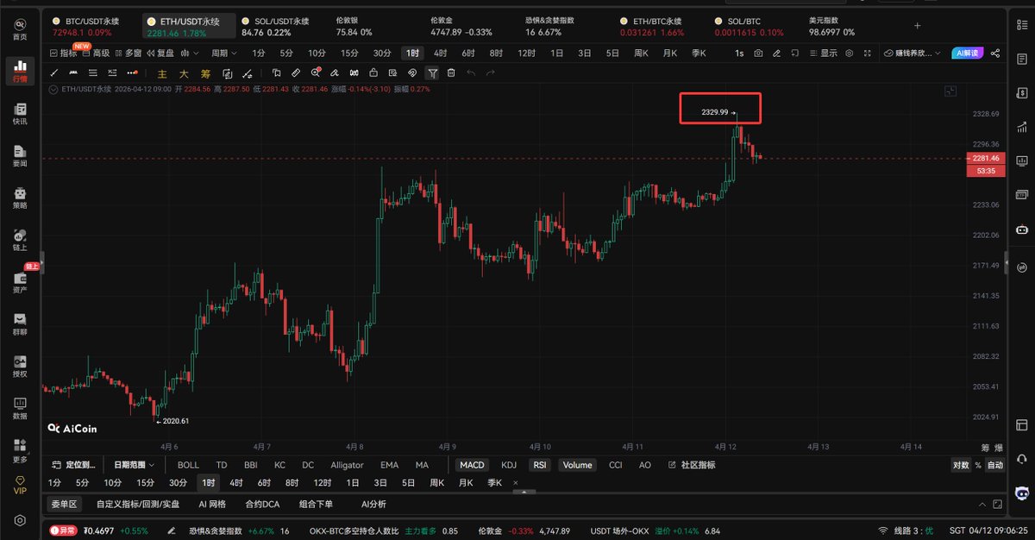Viewport: 1035px width, 540px height.
Task: Expand more drawing tools via three dots
Action: [x=132, y=73]
